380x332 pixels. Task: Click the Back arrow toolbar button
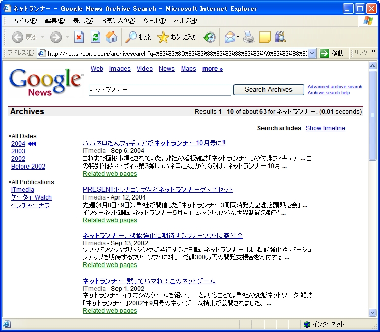[24, 37]
